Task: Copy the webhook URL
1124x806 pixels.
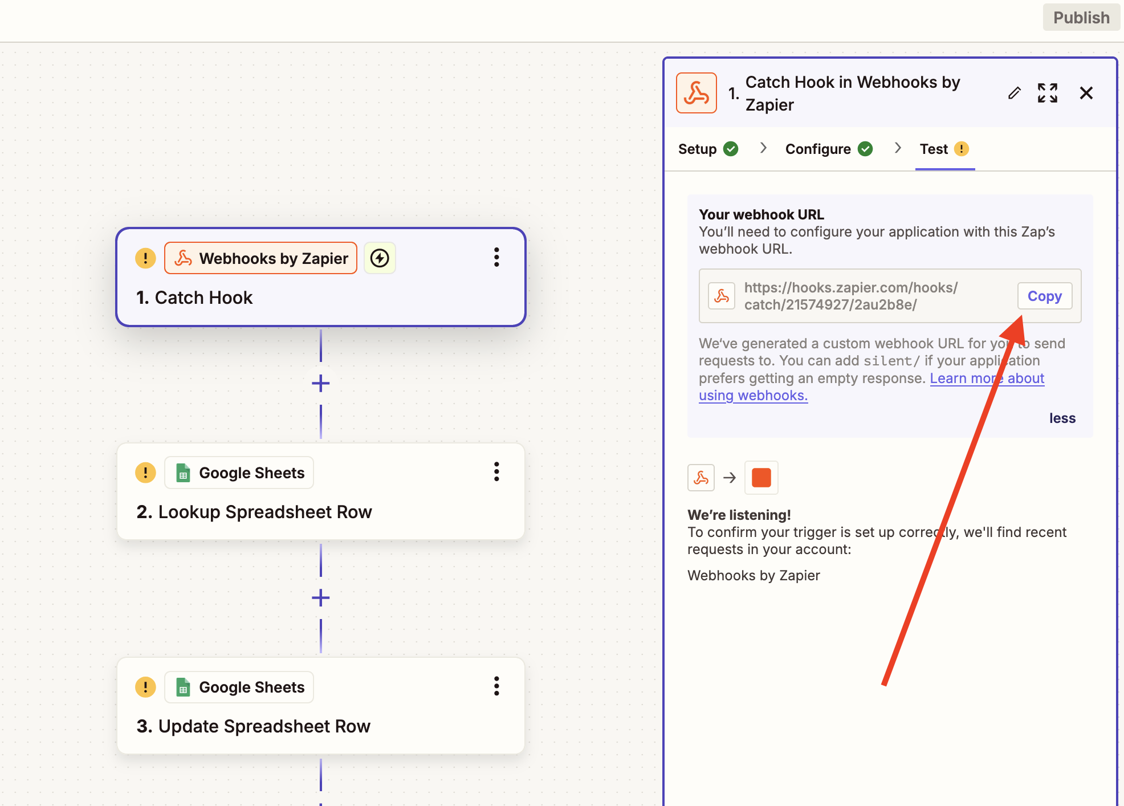Action: click(1044, 296)
